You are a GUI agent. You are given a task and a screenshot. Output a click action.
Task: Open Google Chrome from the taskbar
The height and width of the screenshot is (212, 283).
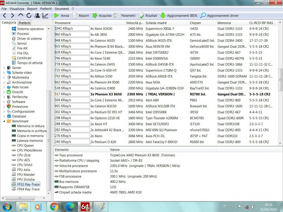tap(54, 206)
